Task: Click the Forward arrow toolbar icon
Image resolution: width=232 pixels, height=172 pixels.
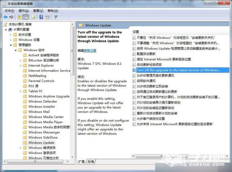Action: pos(12,17)
